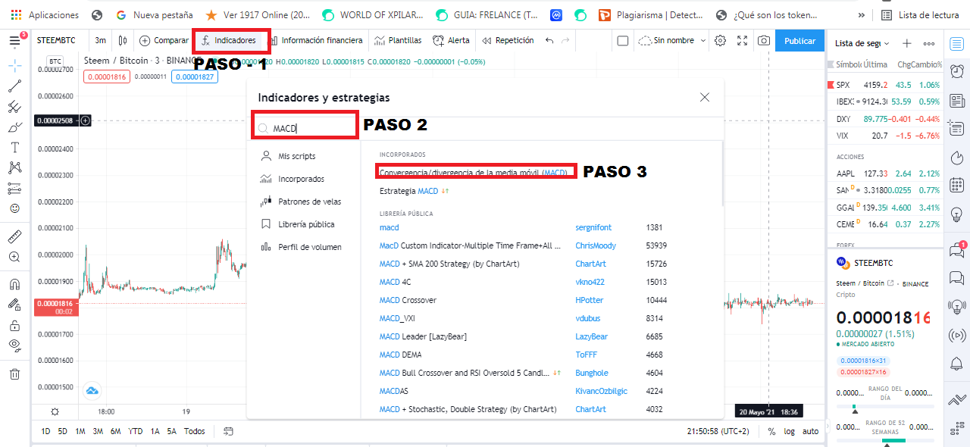Click the STEEMBTC symbol search
Viewport: 970px width, 447px height.
pyautogui.click(x=58, y=40)
